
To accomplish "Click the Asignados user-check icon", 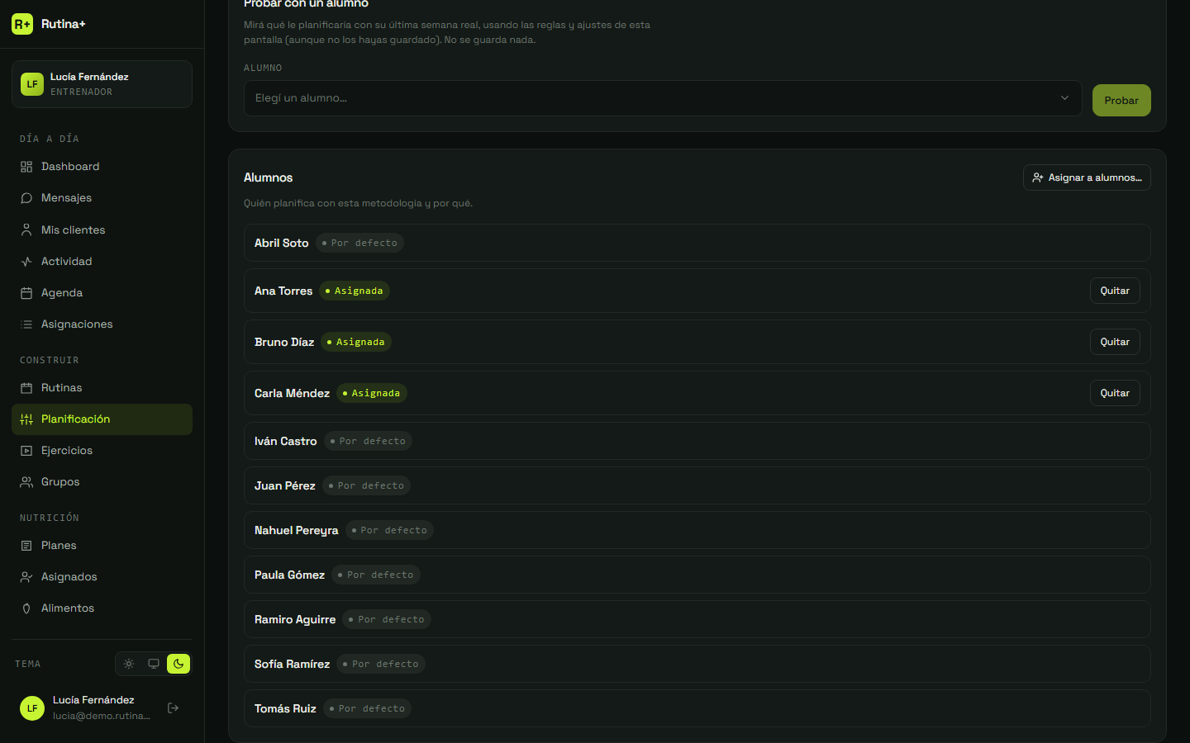I will click(x=26, y=577).
